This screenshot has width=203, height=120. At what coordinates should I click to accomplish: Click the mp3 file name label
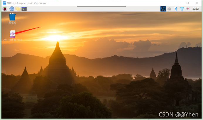pos(12,40)
